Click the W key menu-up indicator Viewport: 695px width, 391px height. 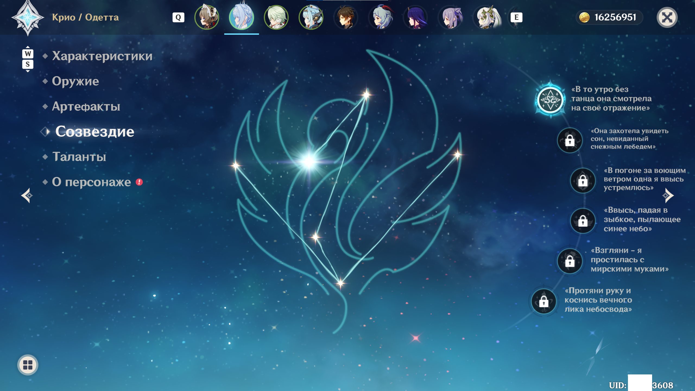point(28,53)
